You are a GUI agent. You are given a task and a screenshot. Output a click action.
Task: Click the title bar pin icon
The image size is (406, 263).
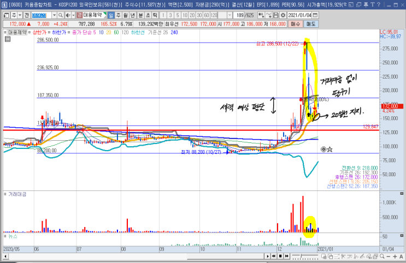coord(366,5)
